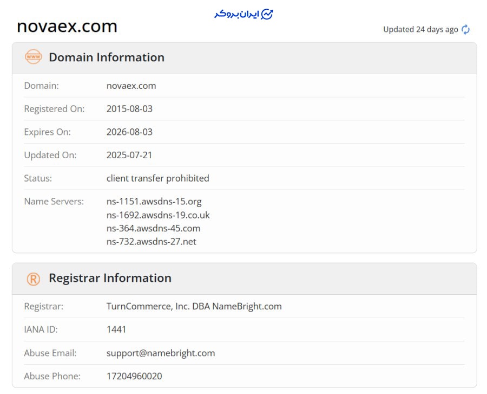487x394 pixels.
Task: Click the 'IANA ID:' label
Action: 41,330
